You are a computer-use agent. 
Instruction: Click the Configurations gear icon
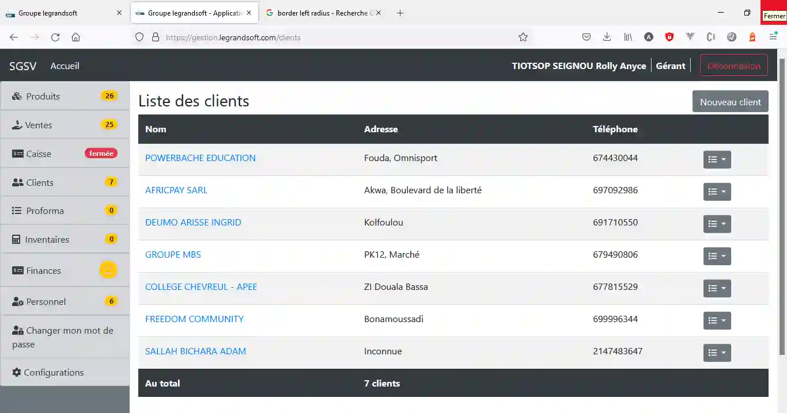pyautogui.click(x=16, y=372)
